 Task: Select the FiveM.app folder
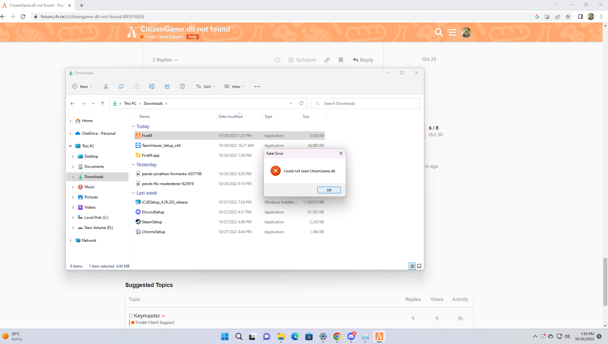pos(151,155)
